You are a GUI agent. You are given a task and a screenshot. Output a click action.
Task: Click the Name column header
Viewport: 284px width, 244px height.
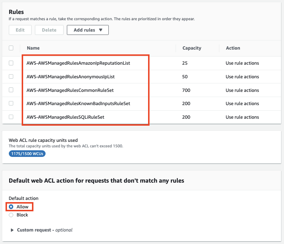(33, 48)
